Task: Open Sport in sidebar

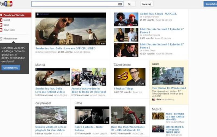Action: click(6, 25)
